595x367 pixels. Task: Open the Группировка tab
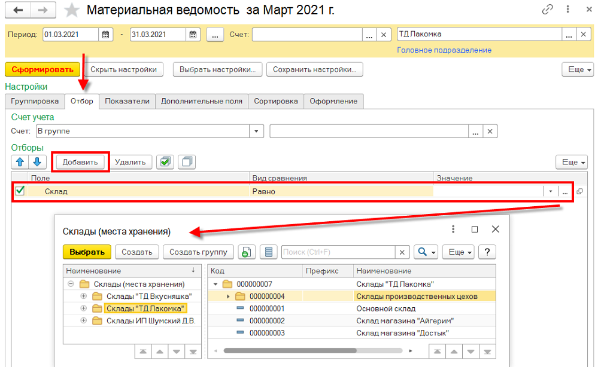pos(35,101)
